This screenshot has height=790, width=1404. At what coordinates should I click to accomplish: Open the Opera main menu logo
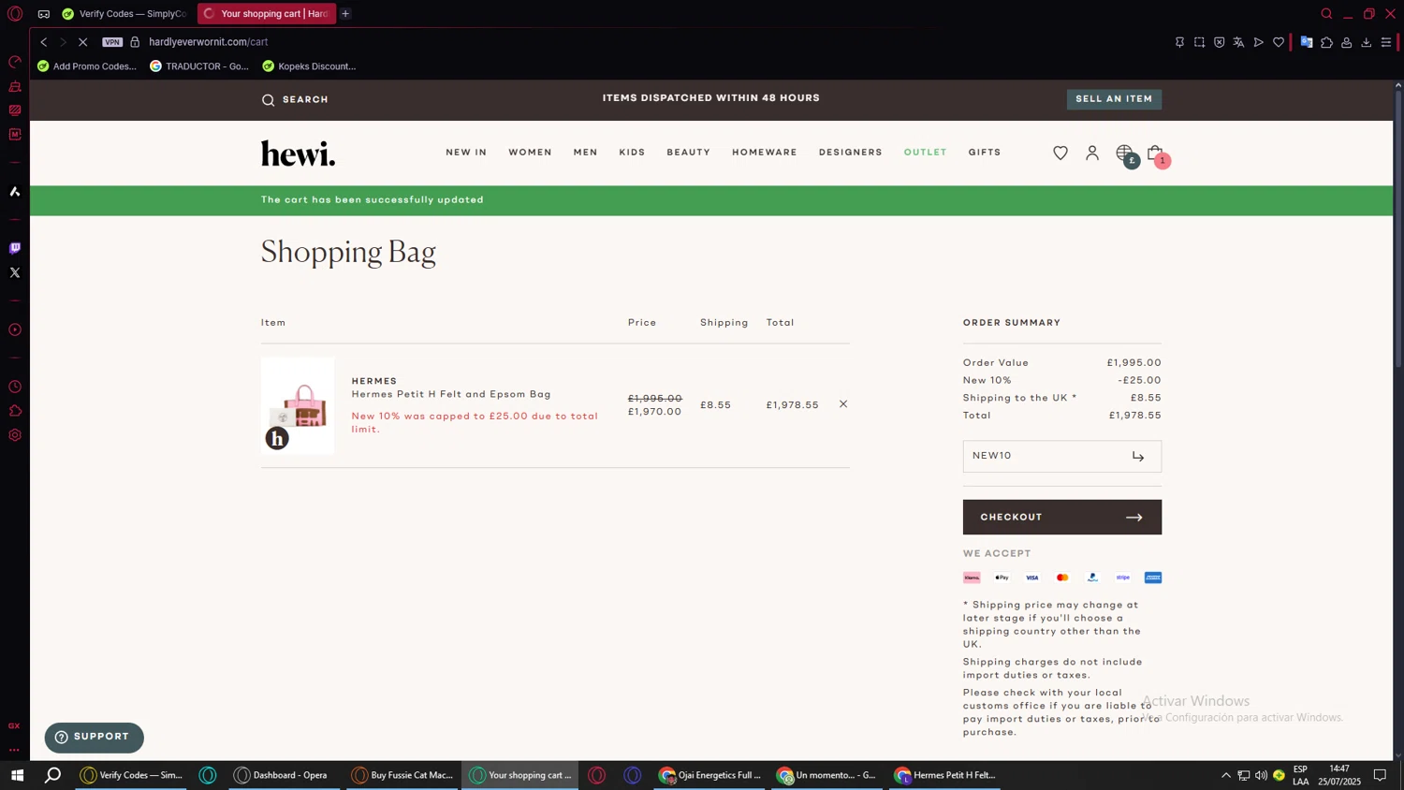(15, 14)
